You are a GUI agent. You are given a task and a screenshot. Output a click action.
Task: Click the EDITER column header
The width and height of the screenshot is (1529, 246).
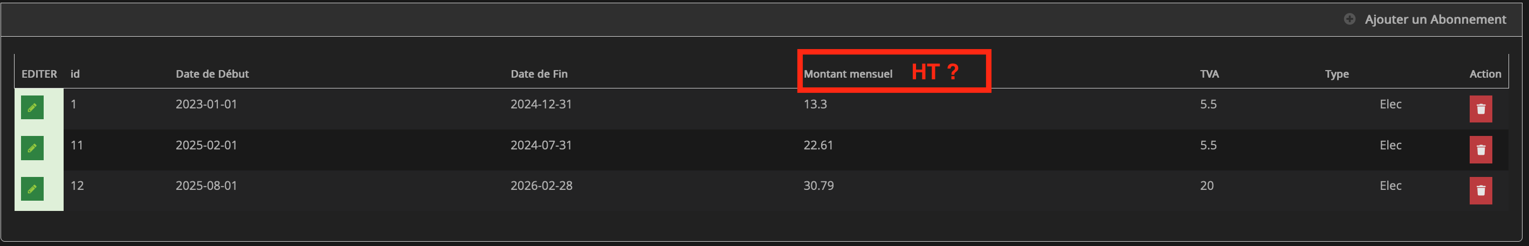(x=39, y=74)
